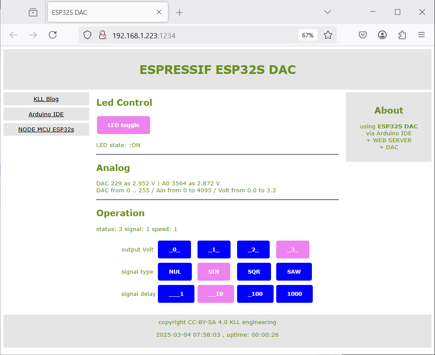Viewport: 435px width, 355px height.
Task: Click the insecure connection padlock icon
Action: [x=103, y=35]
